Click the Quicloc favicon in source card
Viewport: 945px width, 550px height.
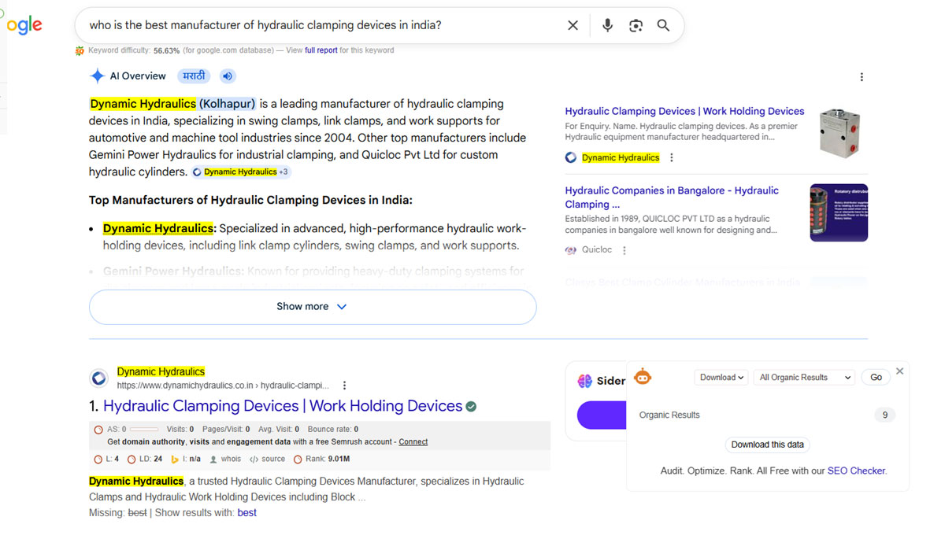(x=571, y=250)
